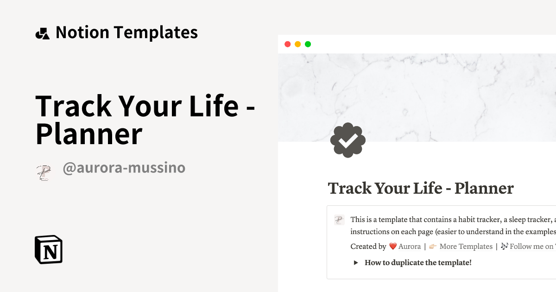Click the verified checkmark page icon

click(x=348, y=140)
